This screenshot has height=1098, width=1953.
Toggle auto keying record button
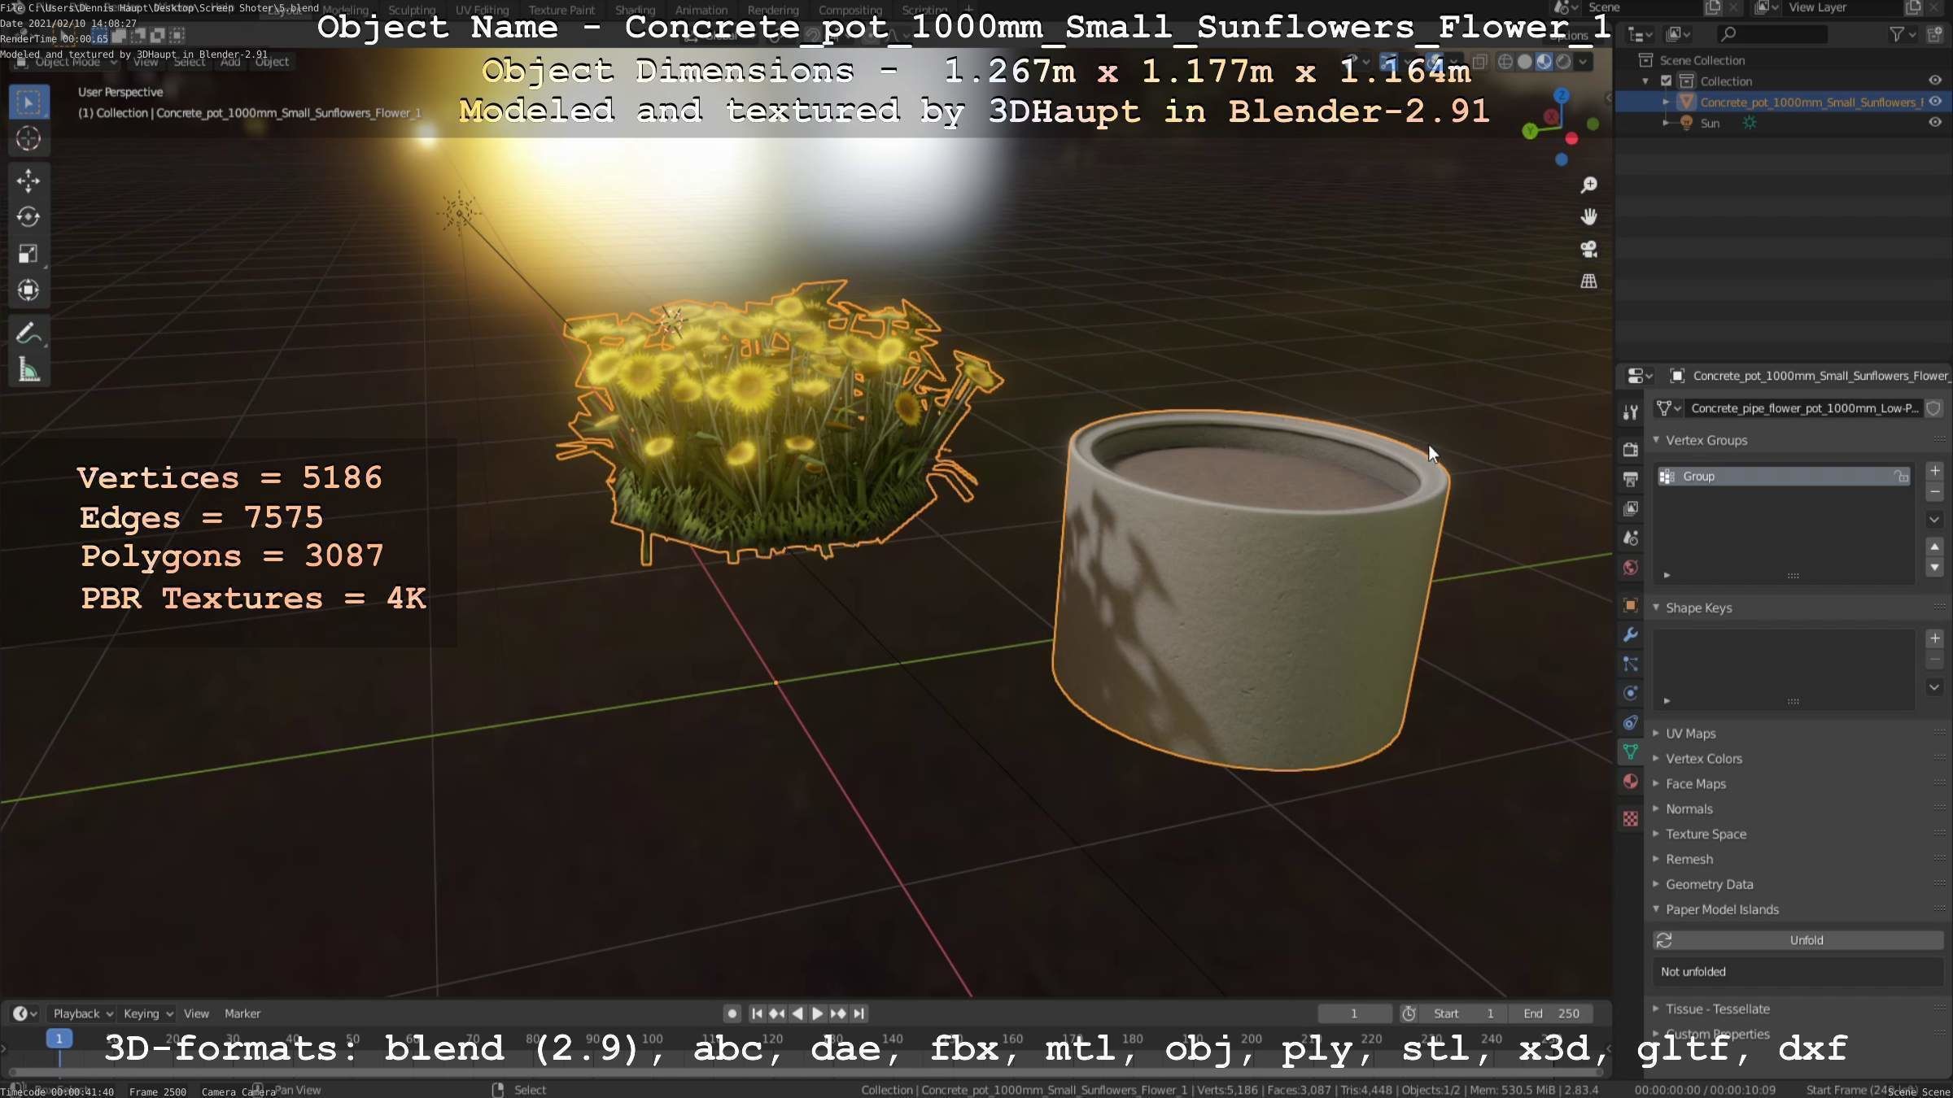click(x=732, y=1013)
